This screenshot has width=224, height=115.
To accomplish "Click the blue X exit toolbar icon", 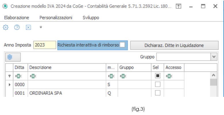I will coord(28,27).
